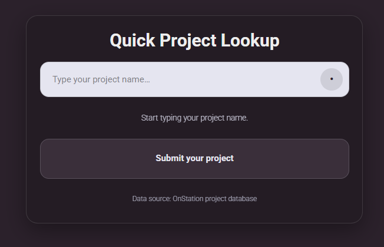Click the round dot icon in the search field
The image size is (384, 247).
(332, 79)
